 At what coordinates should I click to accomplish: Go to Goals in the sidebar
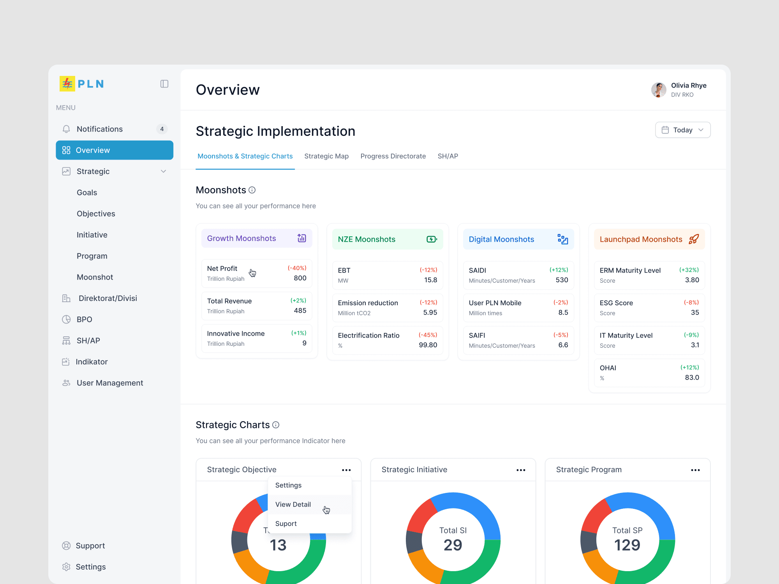click(x=87, y=193)
